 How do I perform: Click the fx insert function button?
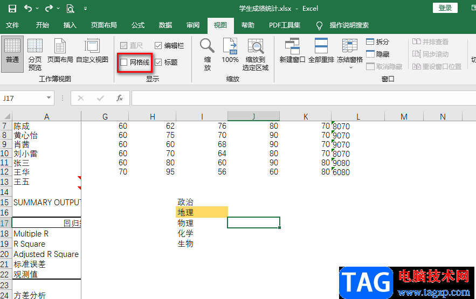click(x=120, y=98)
